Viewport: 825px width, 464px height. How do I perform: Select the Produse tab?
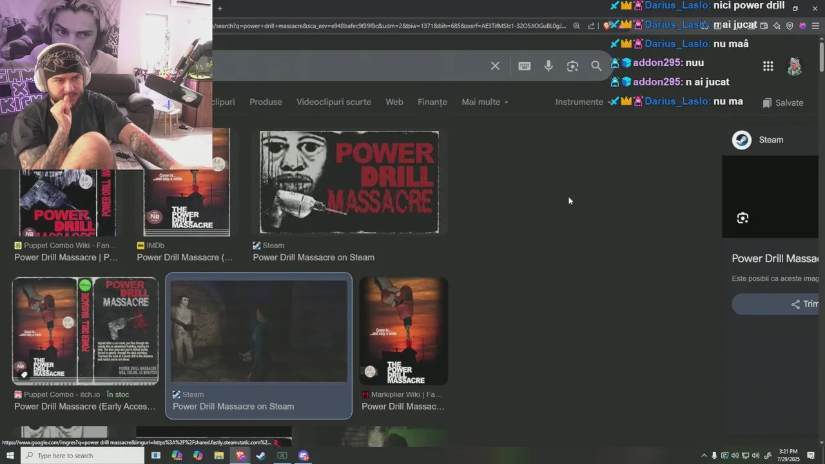(x=266, y=102)
